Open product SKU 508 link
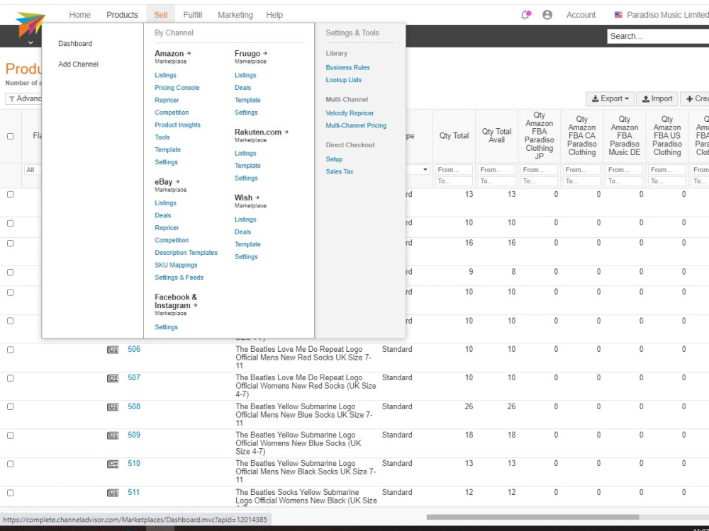Viewport: 709px width, 531px height. [x=134, y=407]
